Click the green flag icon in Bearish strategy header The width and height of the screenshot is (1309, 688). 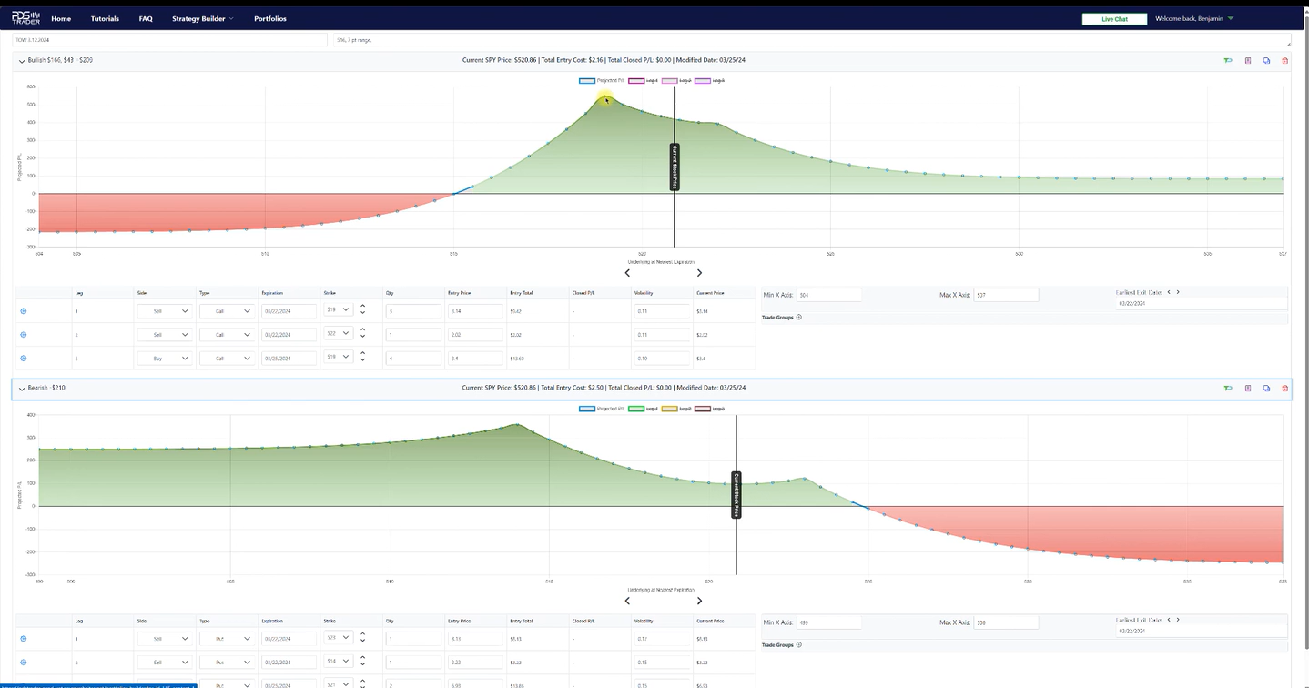click(1228, 388)
